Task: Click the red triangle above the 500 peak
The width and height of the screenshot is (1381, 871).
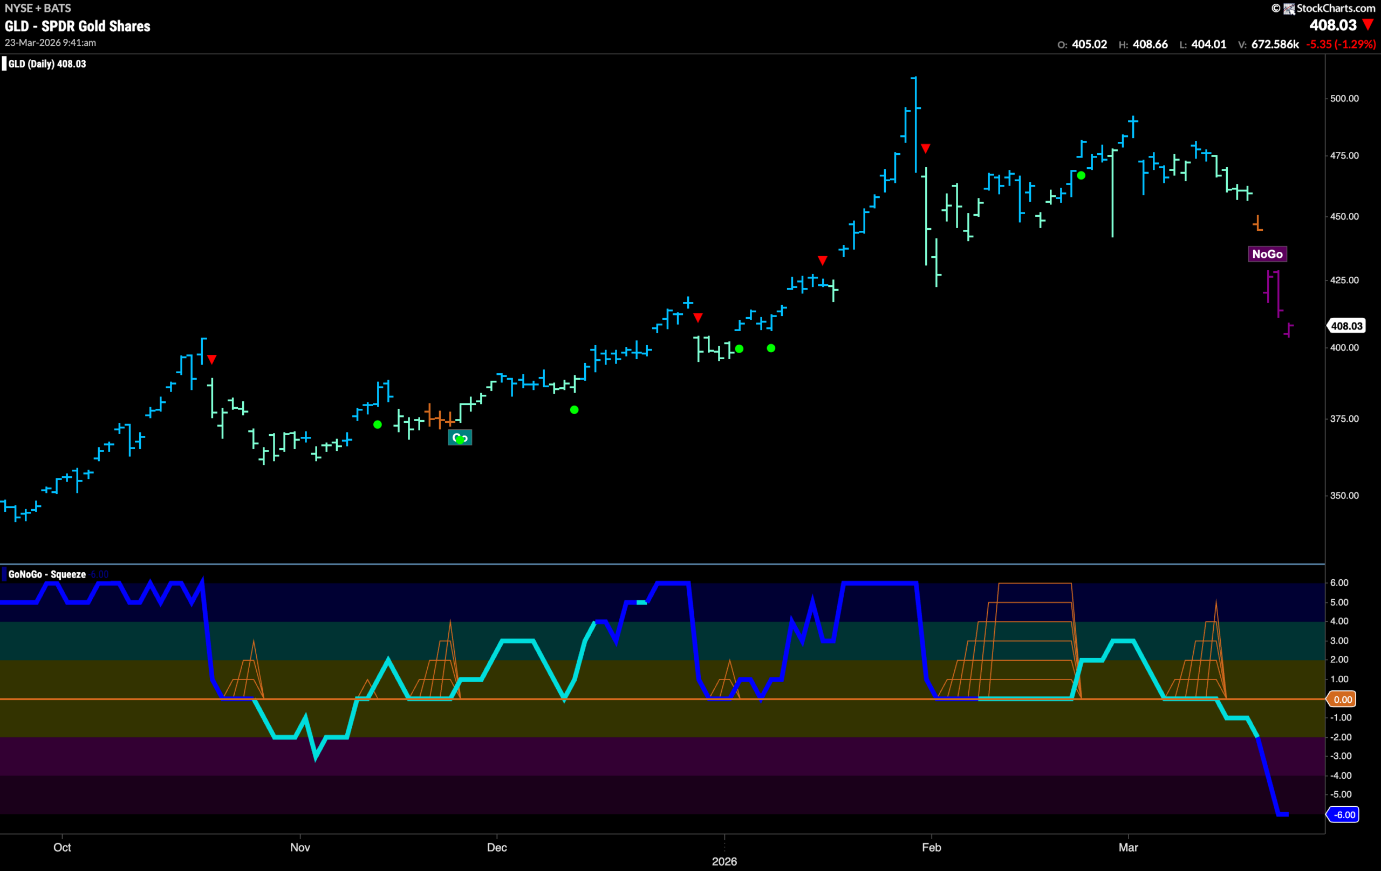Action: click(x=925, y=148)
